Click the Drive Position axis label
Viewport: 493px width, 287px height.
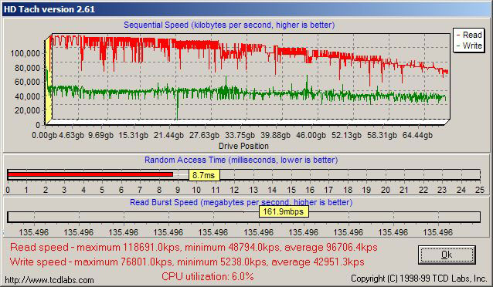point(243,146)
